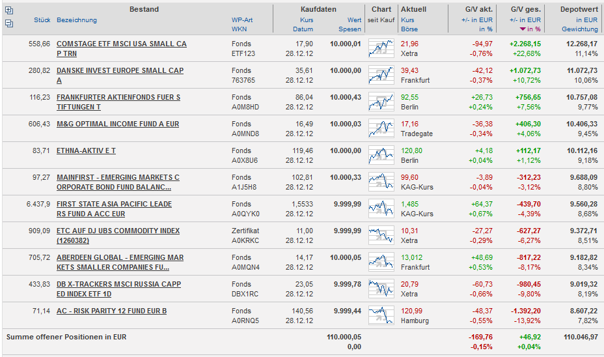This screenshot has width=604, height=357.
Task: Toggle the G/V ges. percent sort arrow
Action: pyautogui.click(x=523, y=29)
